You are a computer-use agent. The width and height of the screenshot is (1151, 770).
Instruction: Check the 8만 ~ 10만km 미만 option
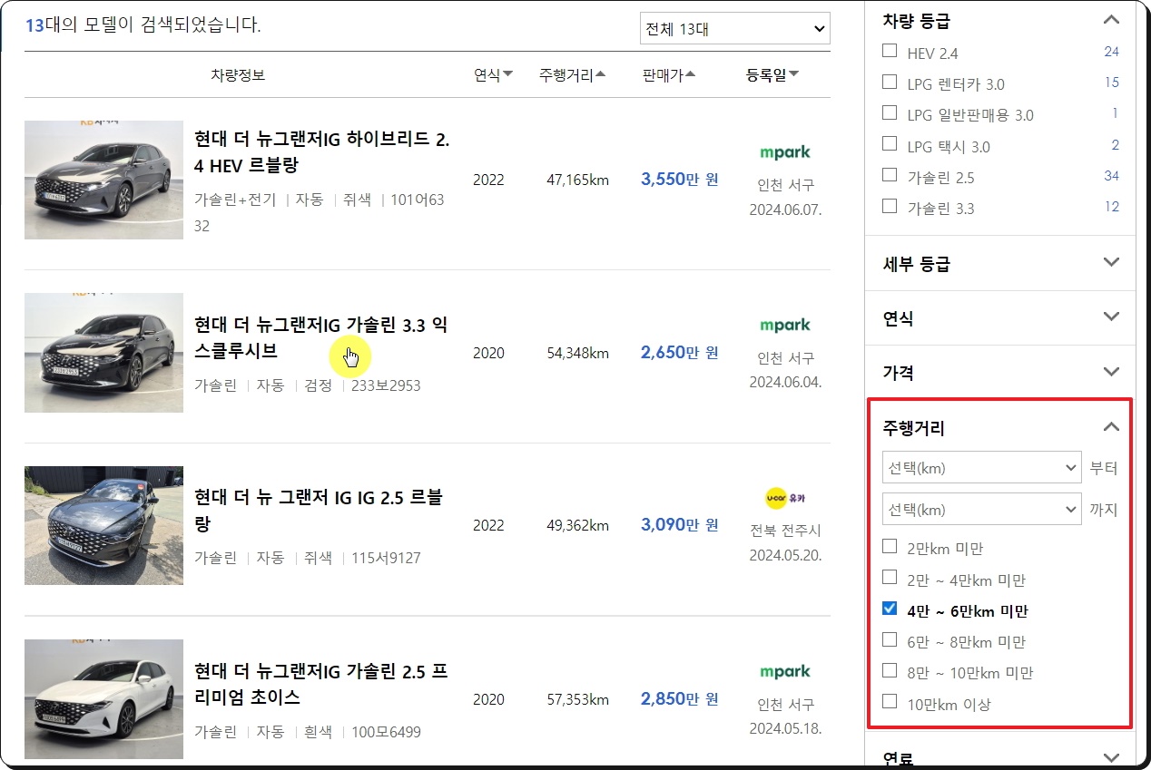pyautogui.click(x=890, y=671)
